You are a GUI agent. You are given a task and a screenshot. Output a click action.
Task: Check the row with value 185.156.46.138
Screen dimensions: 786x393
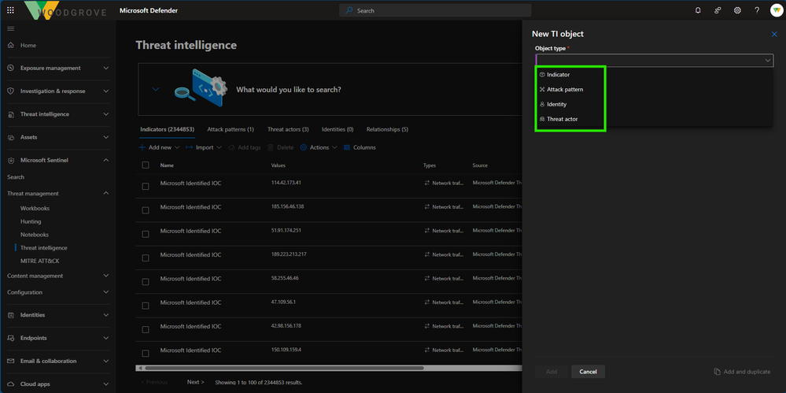(x=146, y=210)
